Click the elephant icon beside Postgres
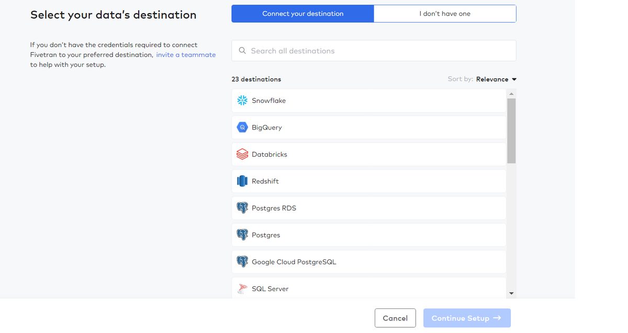The width and height of the screenshot is (628, 333). click(x=242, y=235)
